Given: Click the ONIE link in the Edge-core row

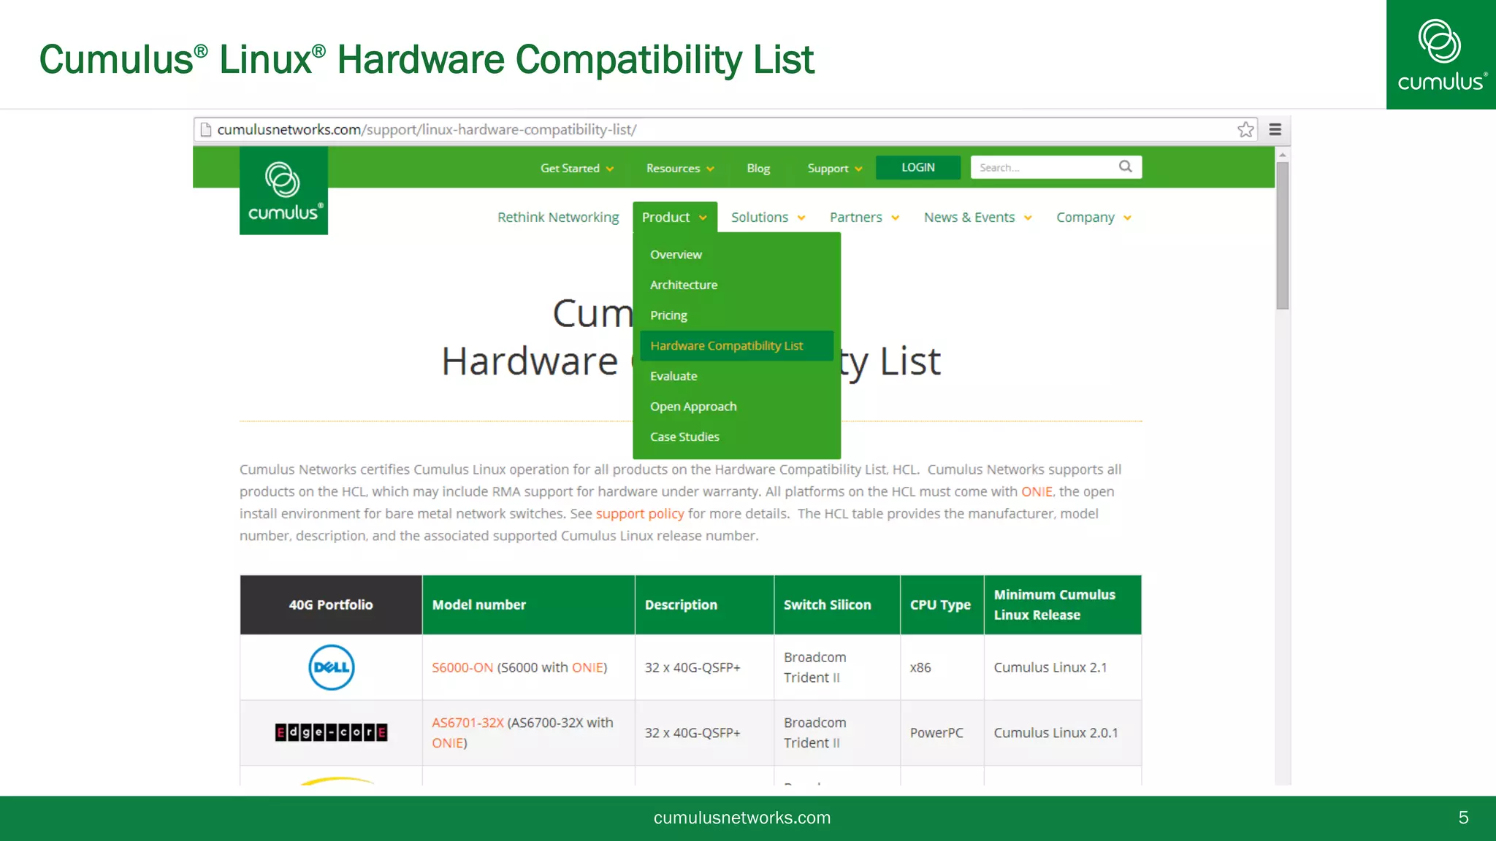Looking at the screenshot, I should point(448,743).
